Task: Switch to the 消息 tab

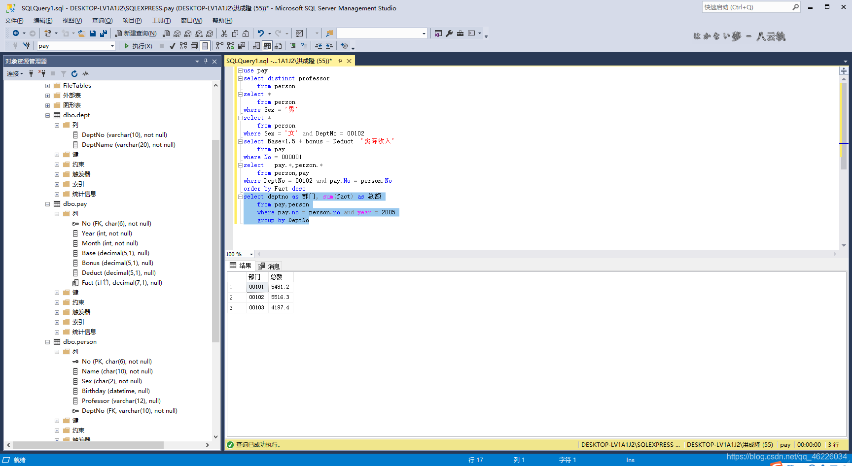Action: point(269,266)
